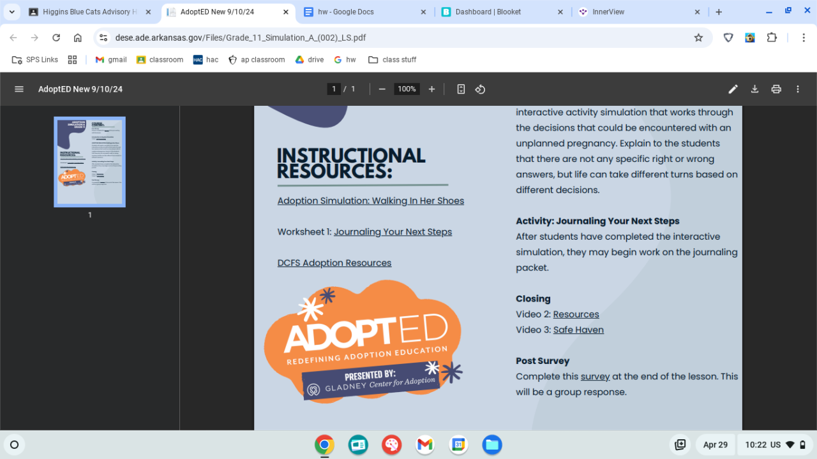This screenshot has height=459, width=817.
Task: Open the system status tray at 10:22
Action: point(775,445)
